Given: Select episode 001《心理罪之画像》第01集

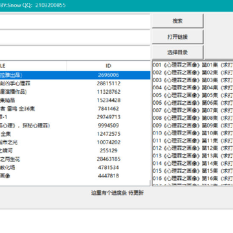Looking at the screenshot, I should tap(193, 65).
